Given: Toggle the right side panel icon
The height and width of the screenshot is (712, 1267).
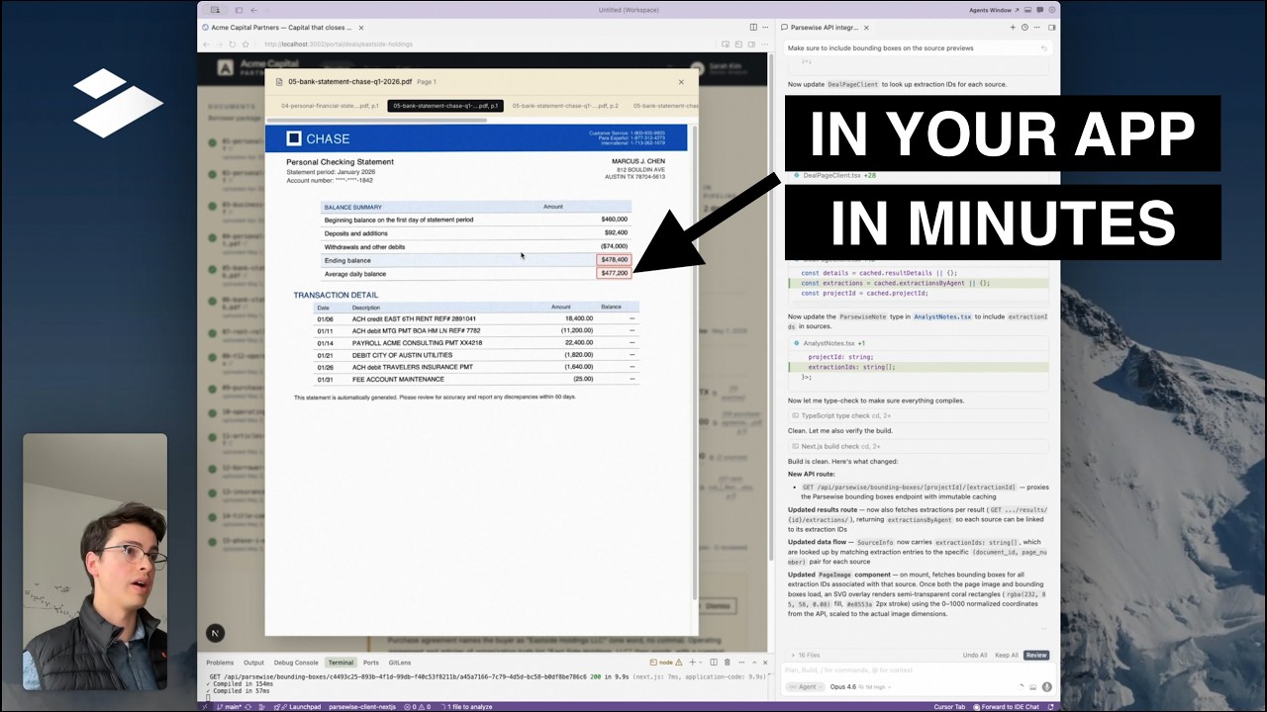Looking at the screenshot, I should tap(1051, 28).
